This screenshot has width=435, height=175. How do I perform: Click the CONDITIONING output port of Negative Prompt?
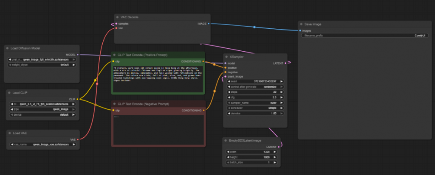pos(204,111)
